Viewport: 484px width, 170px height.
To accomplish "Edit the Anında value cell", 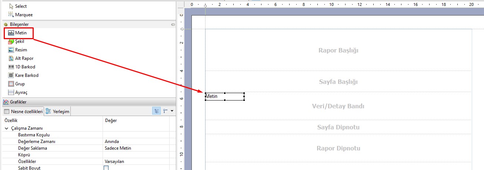I will 136,142.
